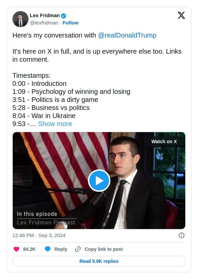Click Lex Fridman's blue verified badge

(x=63, y=15)
